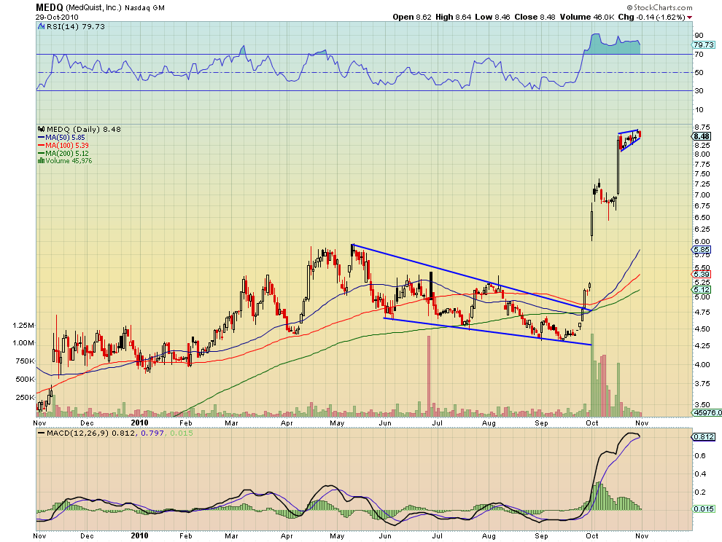Click the '8.75' price axis label
Image resolution: width=722 pixels, height=542 pixels.
pyautogui.click(x=702, y=127)
